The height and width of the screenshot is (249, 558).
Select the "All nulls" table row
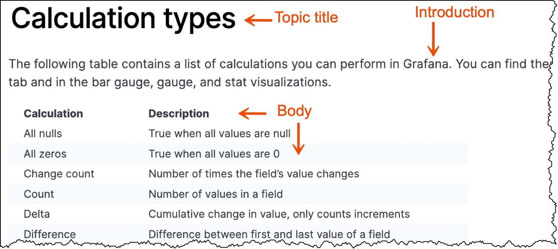43,133
